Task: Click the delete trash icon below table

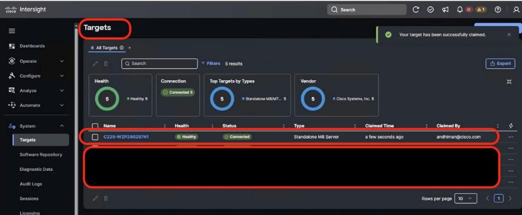Action: (x=105, y=199)
